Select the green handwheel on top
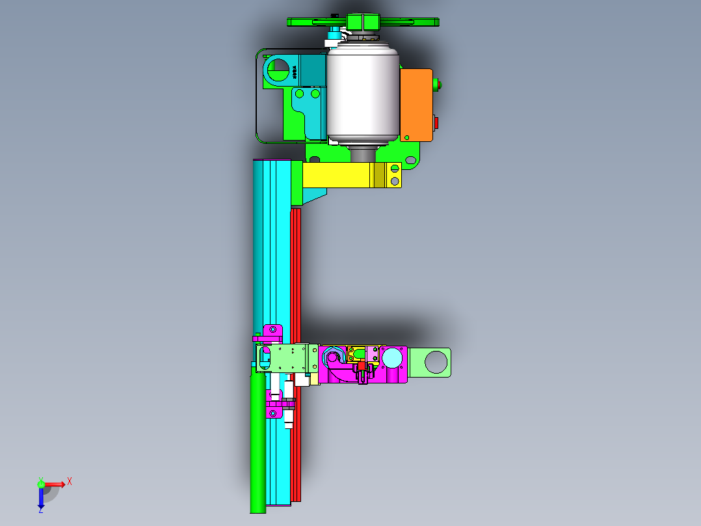Image resolution: width=701 pixels, height=526 pixels. click(363, 22)
